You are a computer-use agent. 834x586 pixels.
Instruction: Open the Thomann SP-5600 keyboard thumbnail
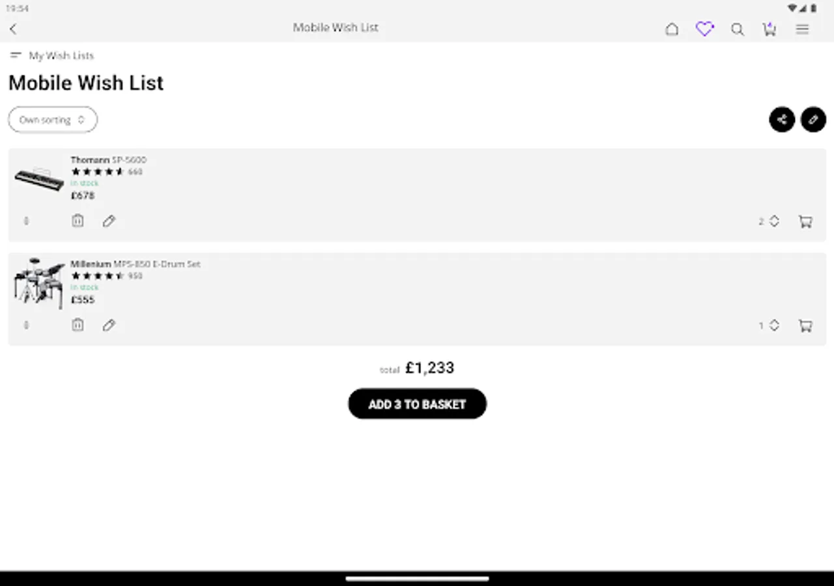point(39,179)
